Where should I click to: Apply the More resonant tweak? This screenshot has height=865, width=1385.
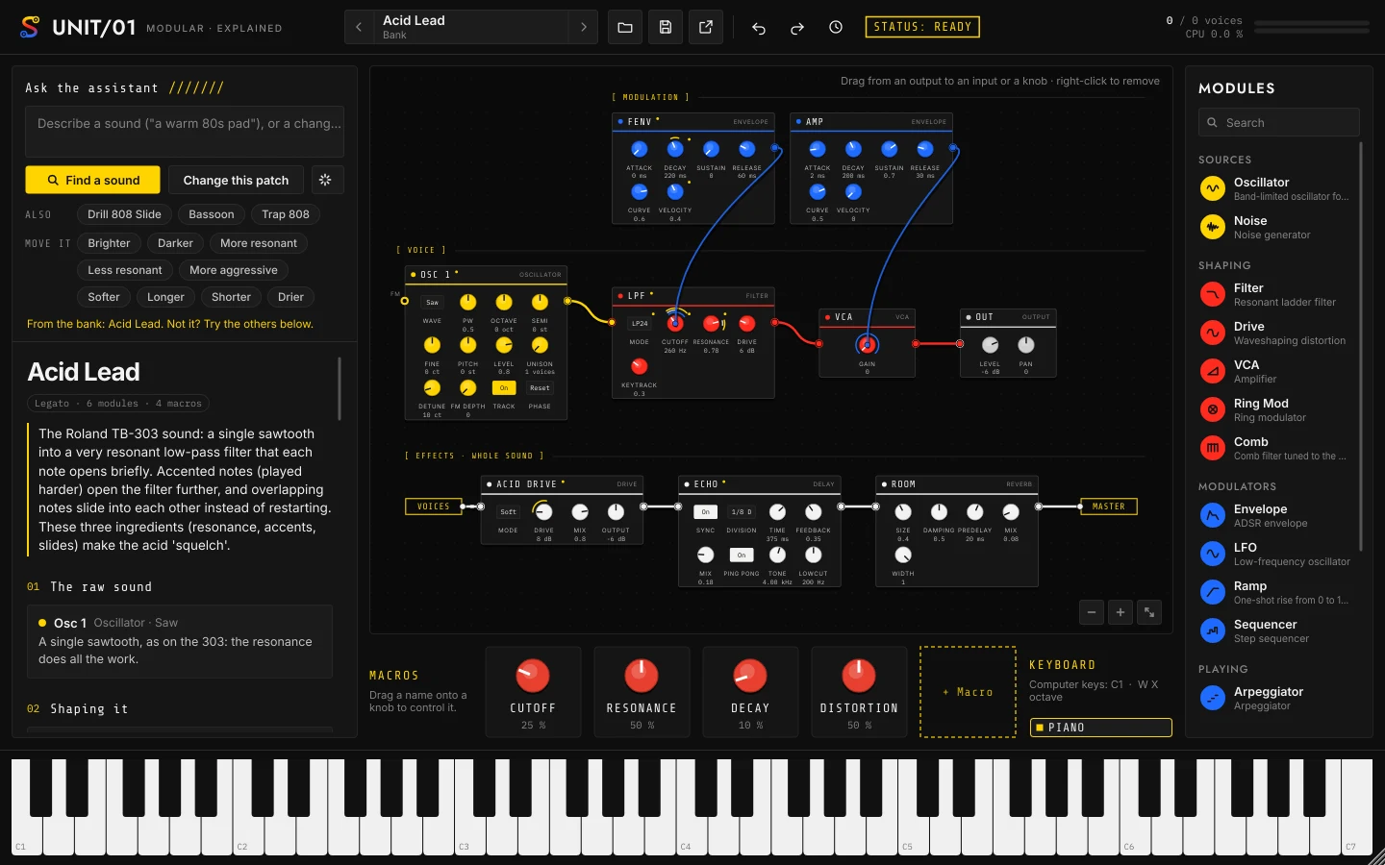[x=259, y=243]
